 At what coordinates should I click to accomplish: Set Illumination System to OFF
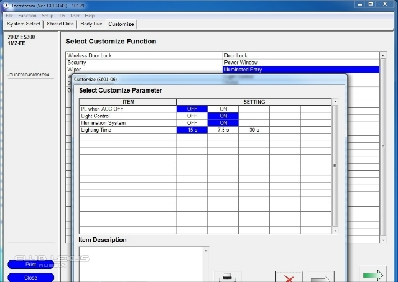(192, 123)
